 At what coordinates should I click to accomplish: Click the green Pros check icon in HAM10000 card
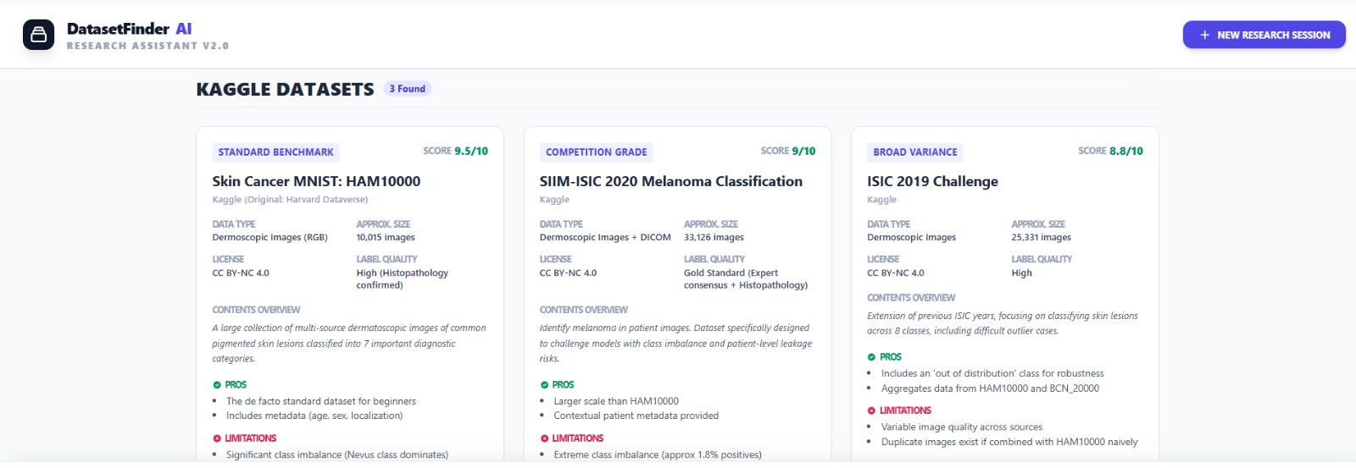click(217, 385)
